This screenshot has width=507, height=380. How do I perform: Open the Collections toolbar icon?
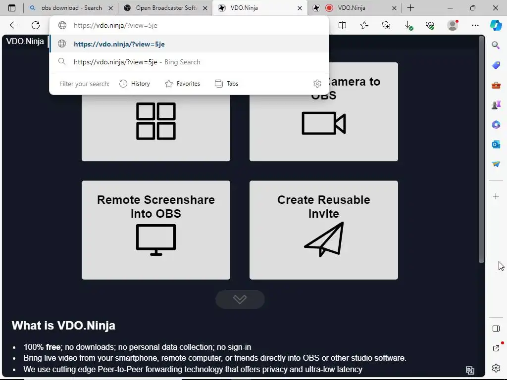tap(386, 25)
